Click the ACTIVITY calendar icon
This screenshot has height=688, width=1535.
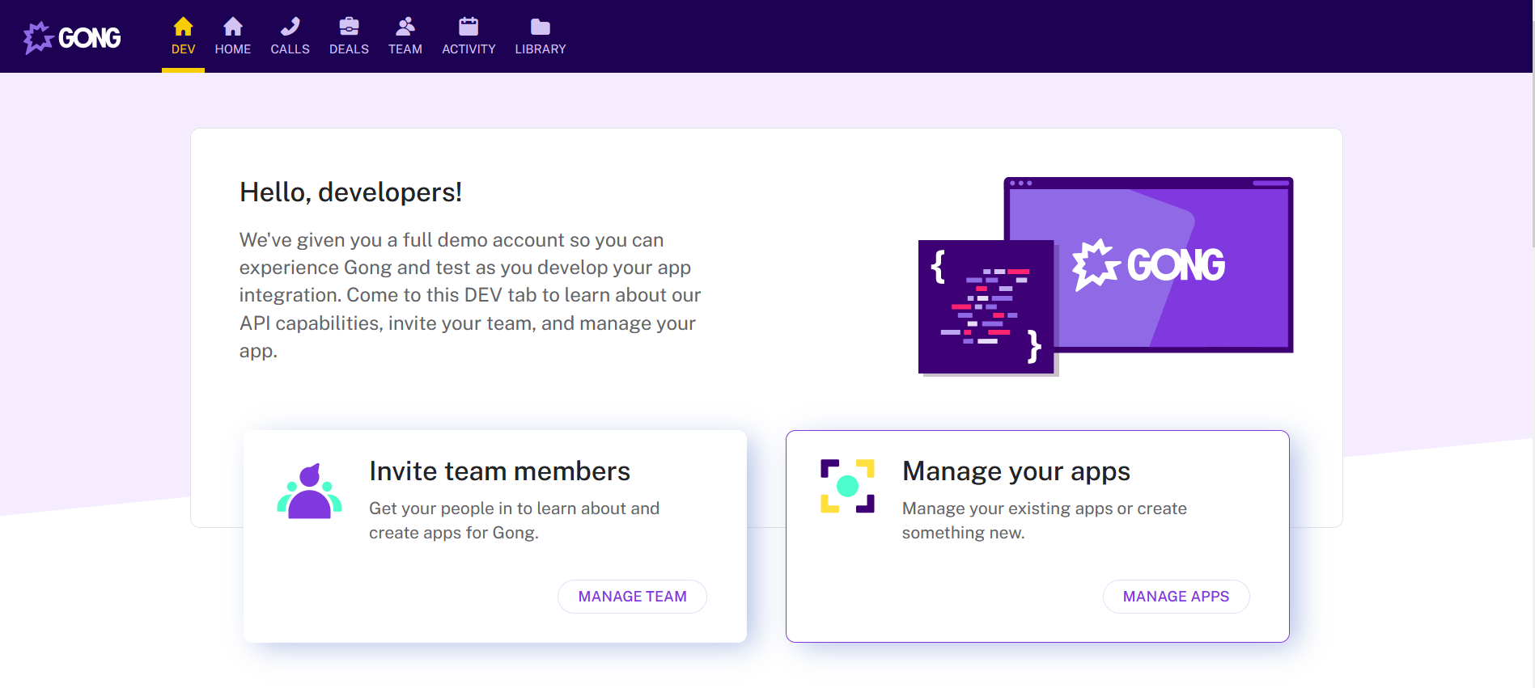[x=469, y=27]
